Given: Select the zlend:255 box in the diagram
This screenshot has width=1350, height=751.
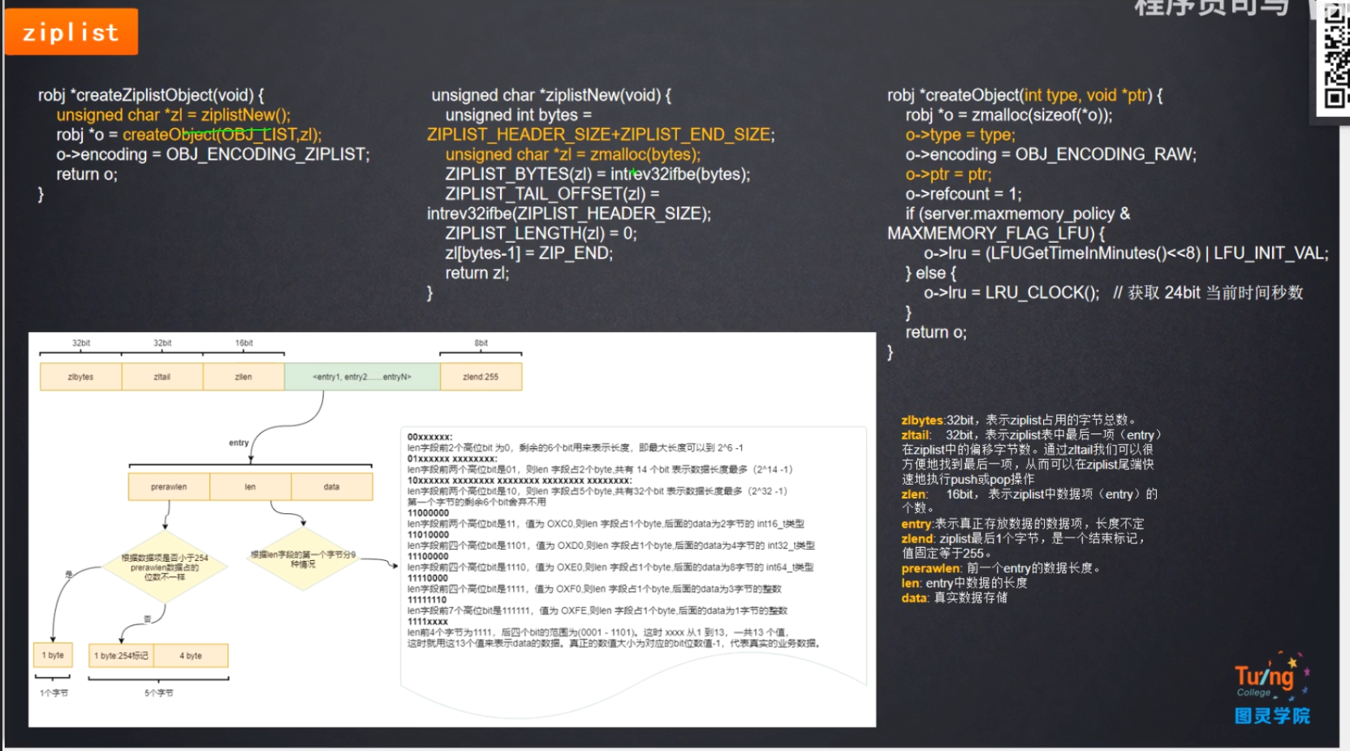Looking at the screenshot, I should [x=481, y=377].
